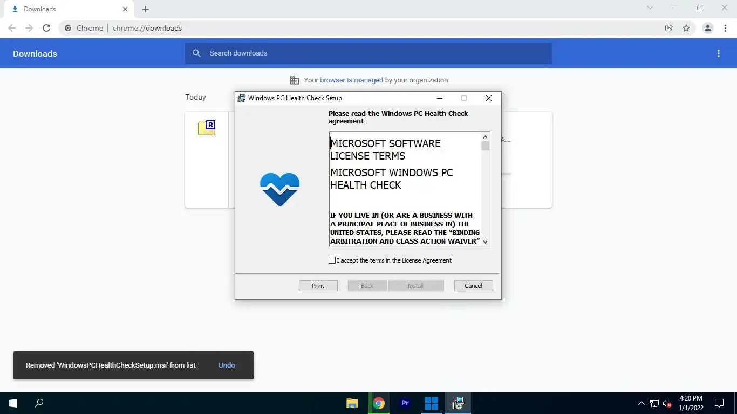Open the 'browser is managed' link
The height and width of the screenshot is (414, 737).
coord(351,80)
